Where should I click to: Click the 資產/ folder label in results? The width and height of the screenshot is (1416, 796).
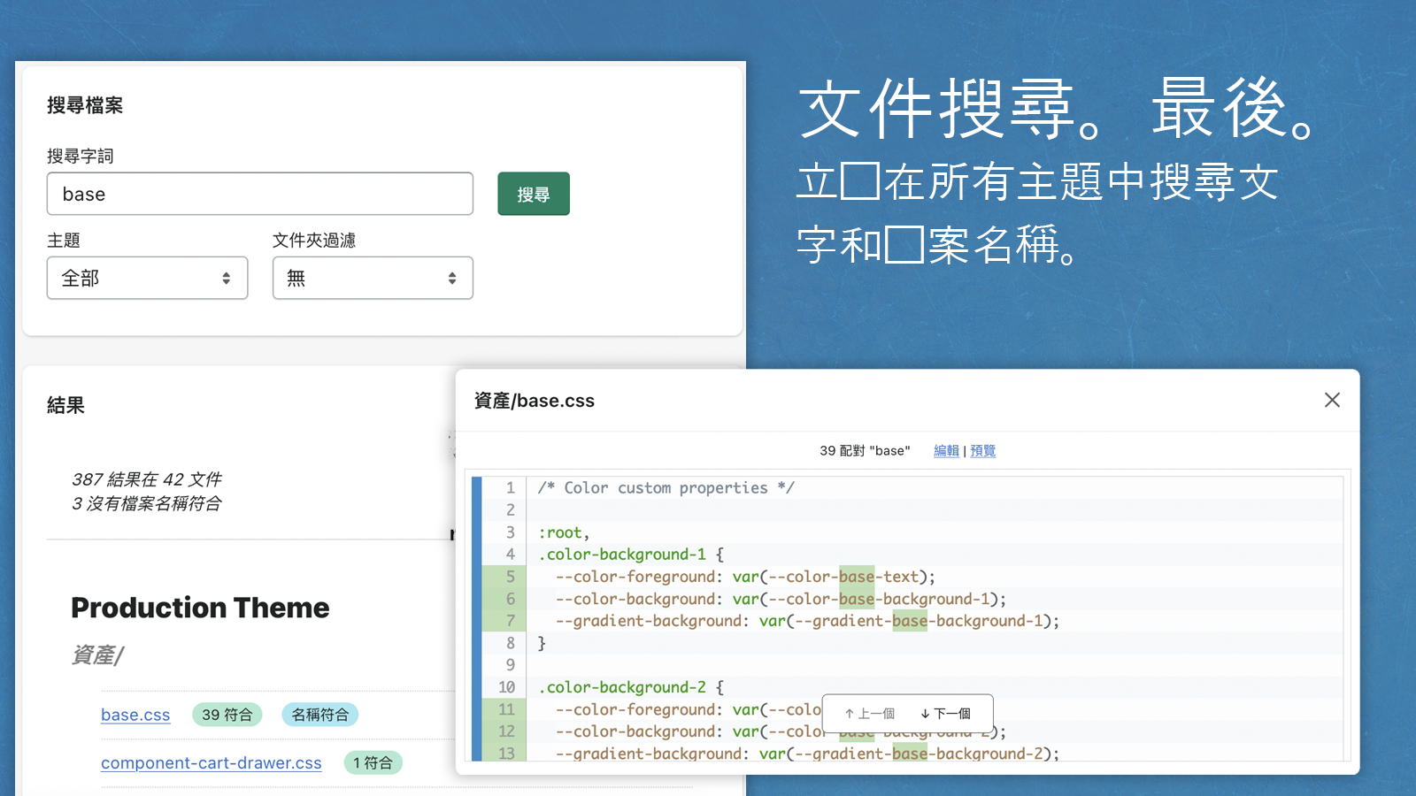click(97, 654)
